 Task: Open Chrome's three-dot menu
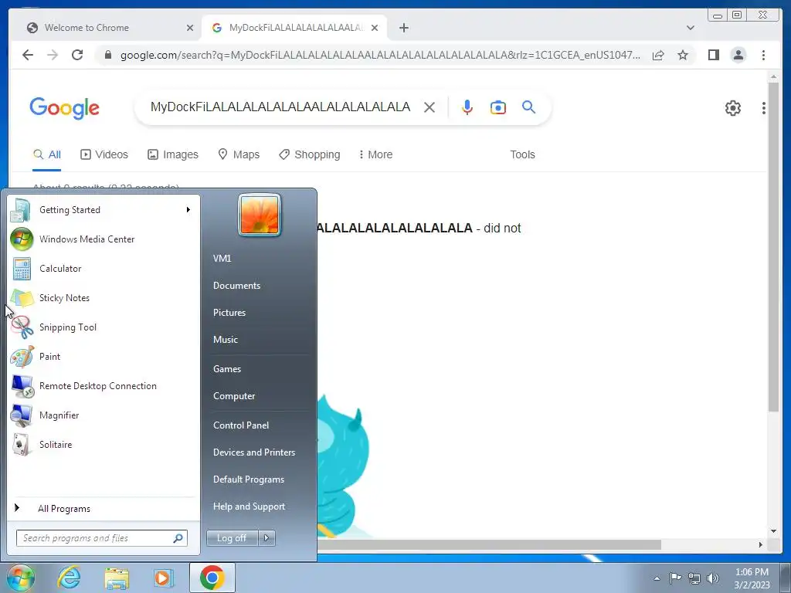[763, 55]
